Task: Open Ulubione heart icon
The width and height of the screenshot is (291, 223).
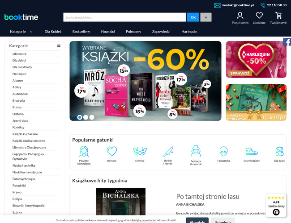Action: tap(259, 15)
